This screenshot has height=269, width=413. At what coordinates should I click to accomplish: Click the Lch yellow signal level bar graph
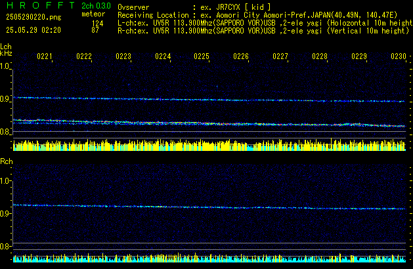209,145
